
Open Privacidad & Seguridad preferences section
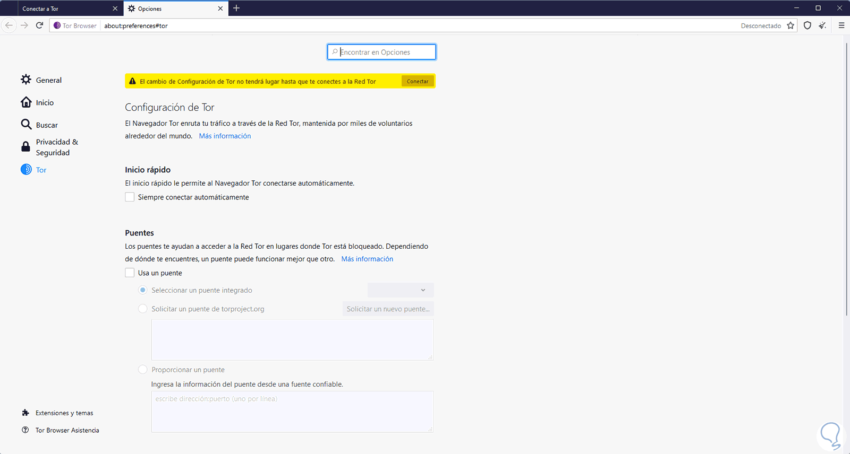tap(57, 147)
